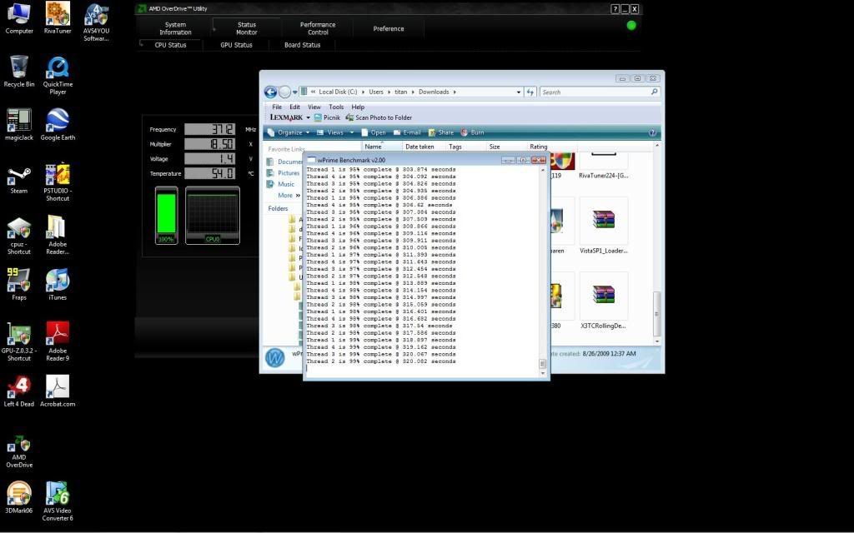This screenshot has width=854, height=533.
Task: Open AVS Video Converter 6 icon
Action: pyautogui.click(x=58, y=501)
